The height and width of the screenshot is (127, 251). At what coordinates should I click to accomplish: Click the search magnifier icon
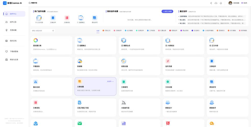(53, 31)
